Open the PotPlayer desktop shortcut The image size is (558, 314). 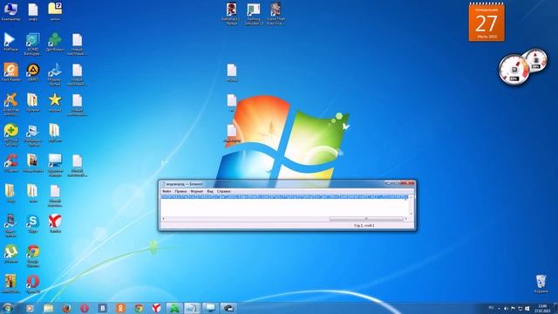(x=10, y=43)
